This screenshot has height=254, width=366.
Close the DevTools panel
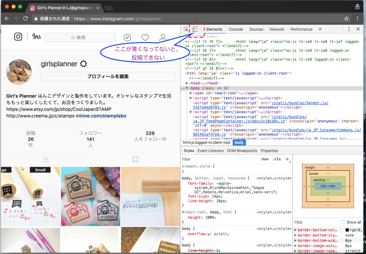coord(358,29)
